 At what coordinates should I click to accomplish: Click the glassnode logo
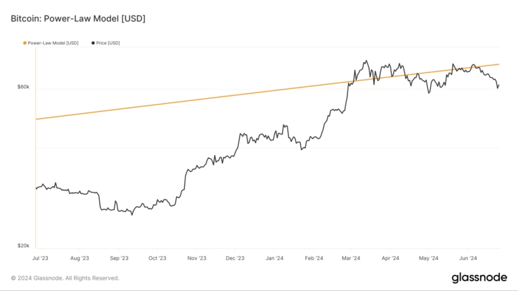tap(479, 278)
